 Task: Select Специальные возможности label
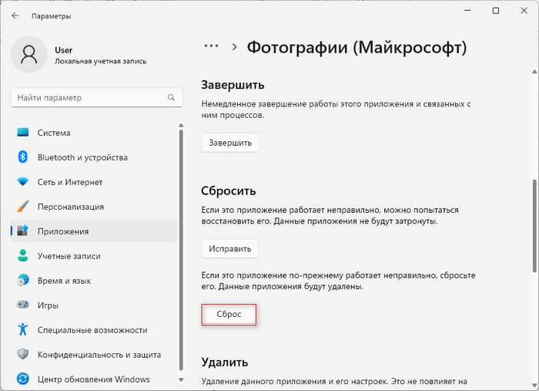92,330
